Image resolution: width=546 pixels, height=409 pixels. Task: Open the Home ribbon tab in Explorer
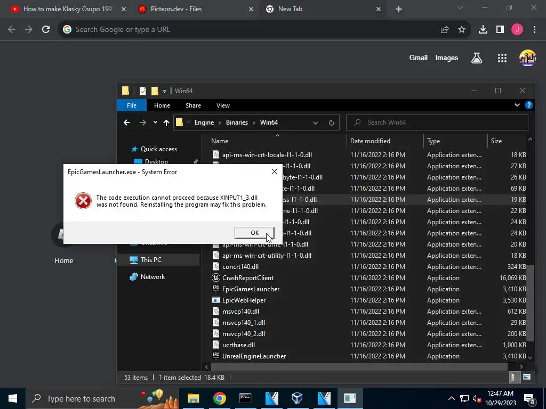point(162,105)
